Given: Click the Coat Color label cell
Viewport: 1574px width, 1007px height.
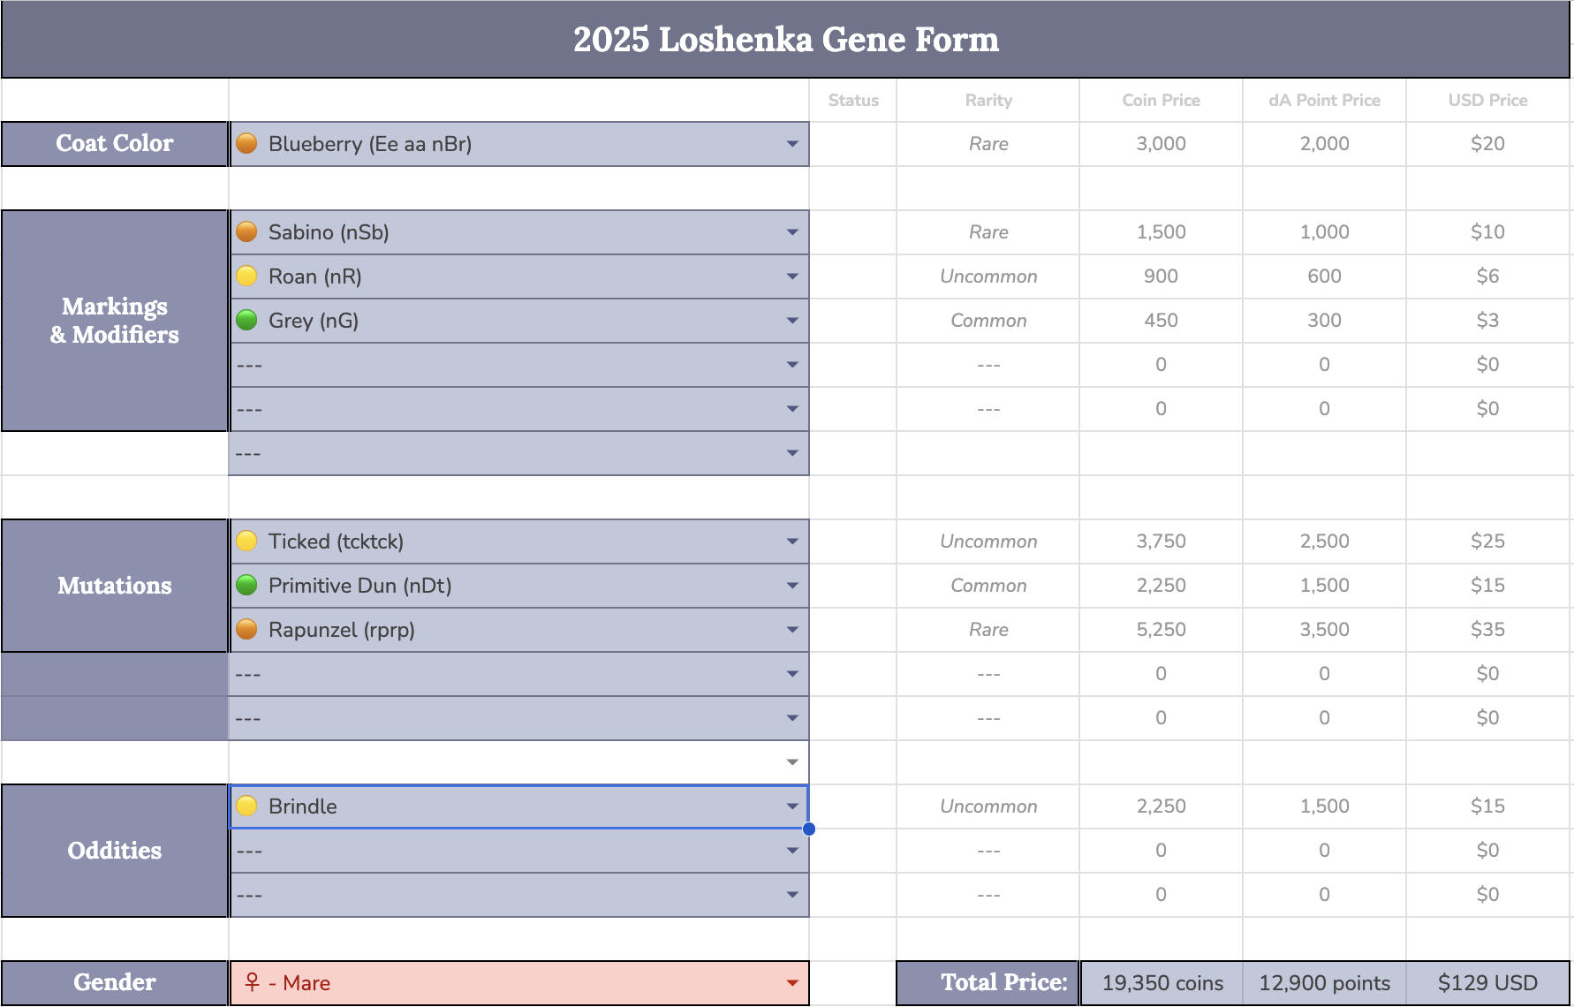Looking at the screenshot, I should [x=115, y=144].
